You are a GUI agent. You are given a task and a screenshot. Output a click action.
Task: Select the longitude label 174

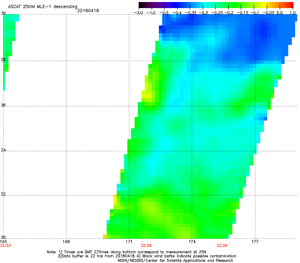(192, 242)
